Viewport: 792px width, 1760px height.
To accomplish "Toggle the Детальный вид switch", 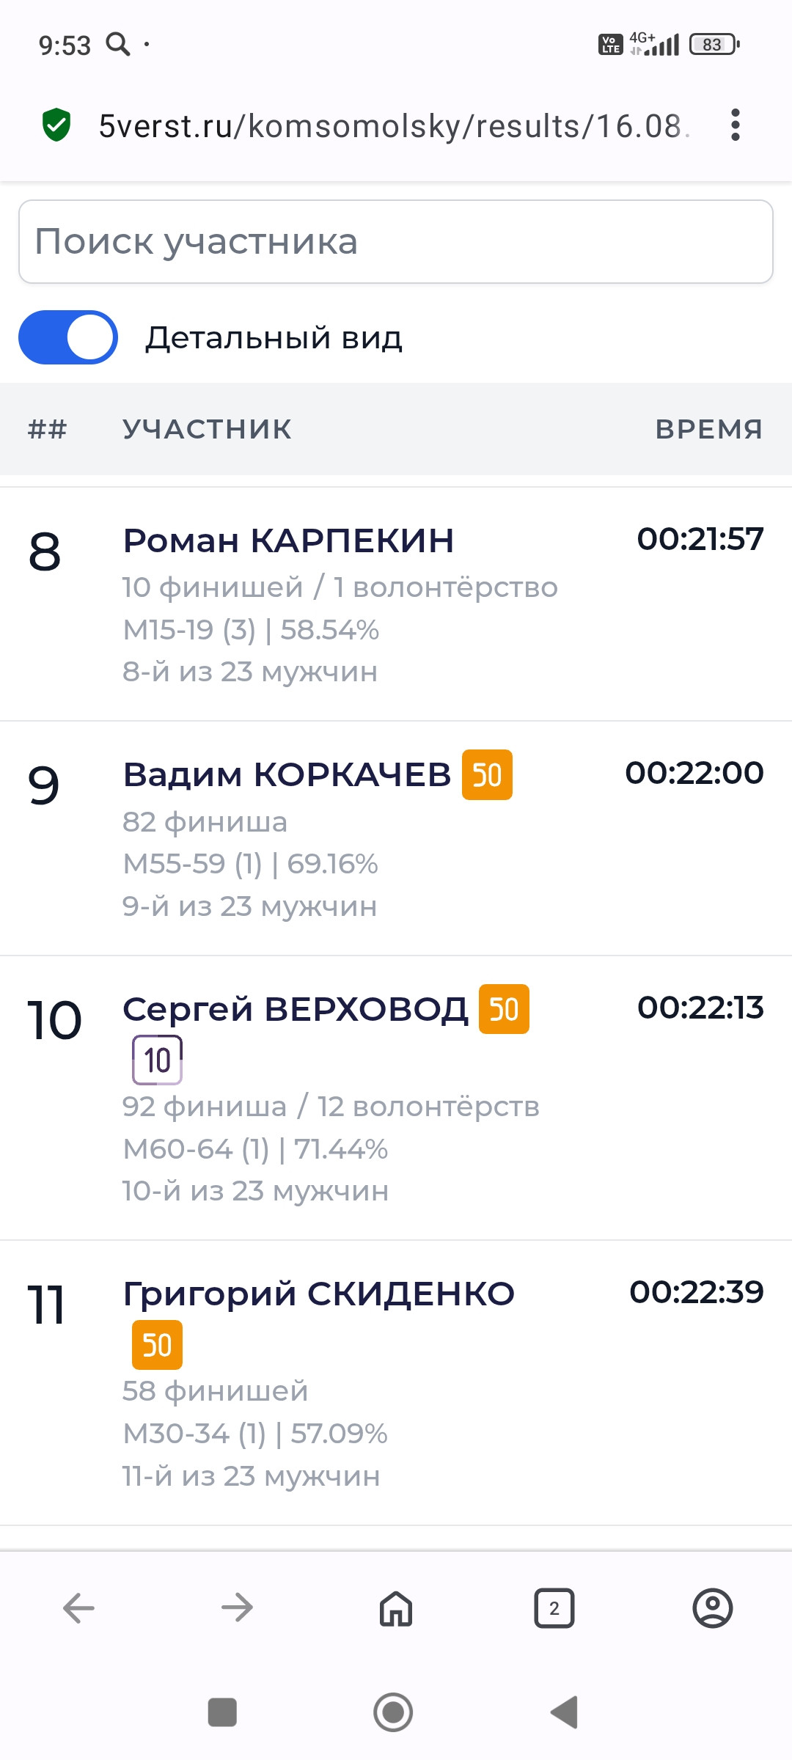I will (68, 337).
